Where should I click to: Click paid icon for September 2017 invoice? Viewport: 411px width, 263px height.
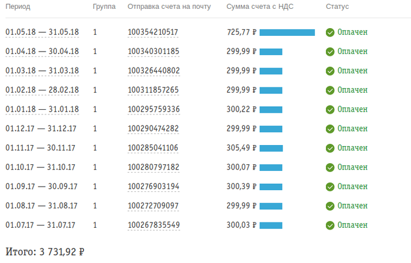(x=330, y=187)
